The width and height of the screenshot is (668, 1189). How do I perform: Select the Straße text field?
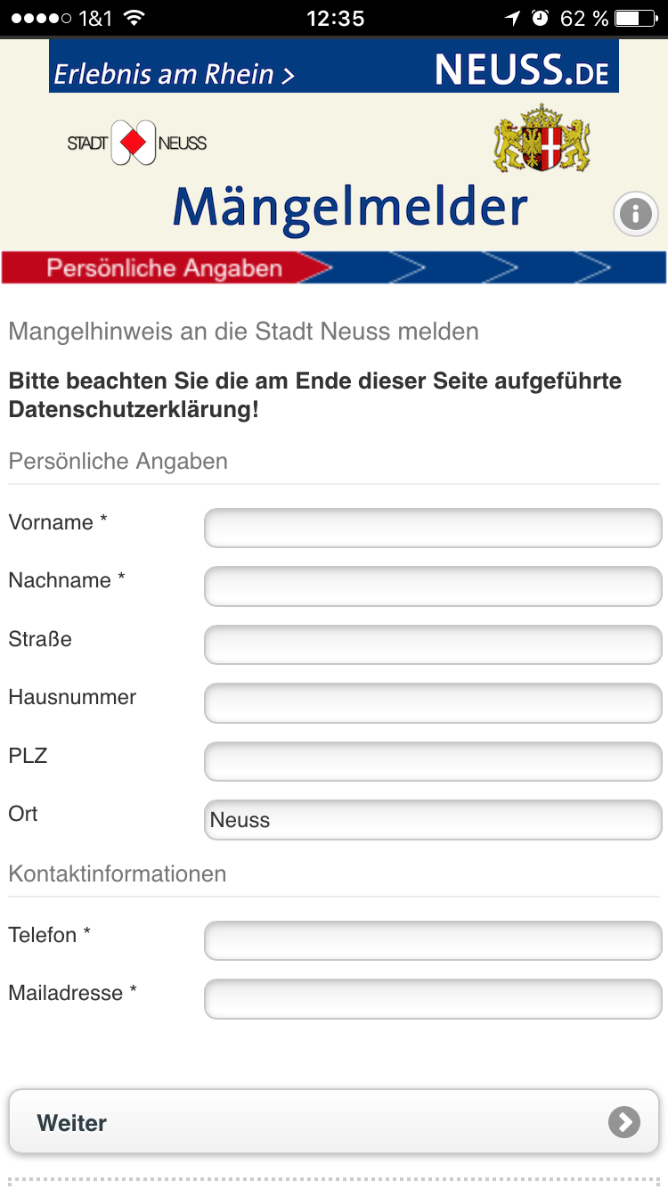pyautogui.click(x=433, y=644)
